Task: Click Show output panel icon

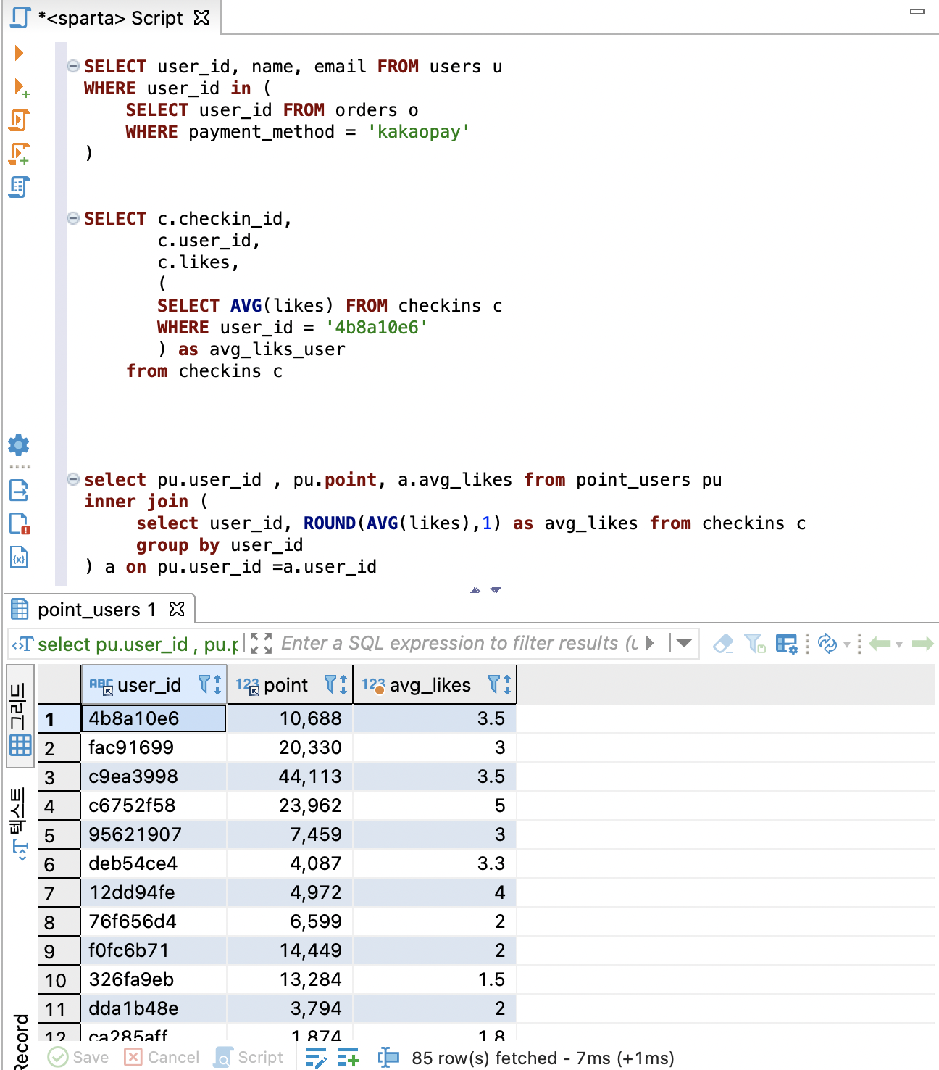Action: tap(19, 491)
